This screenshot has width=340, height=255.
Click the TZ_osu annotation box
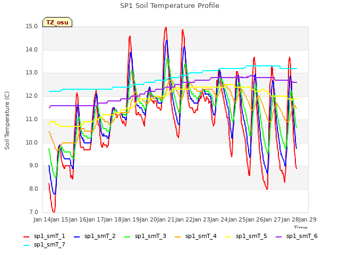(57, 22)
